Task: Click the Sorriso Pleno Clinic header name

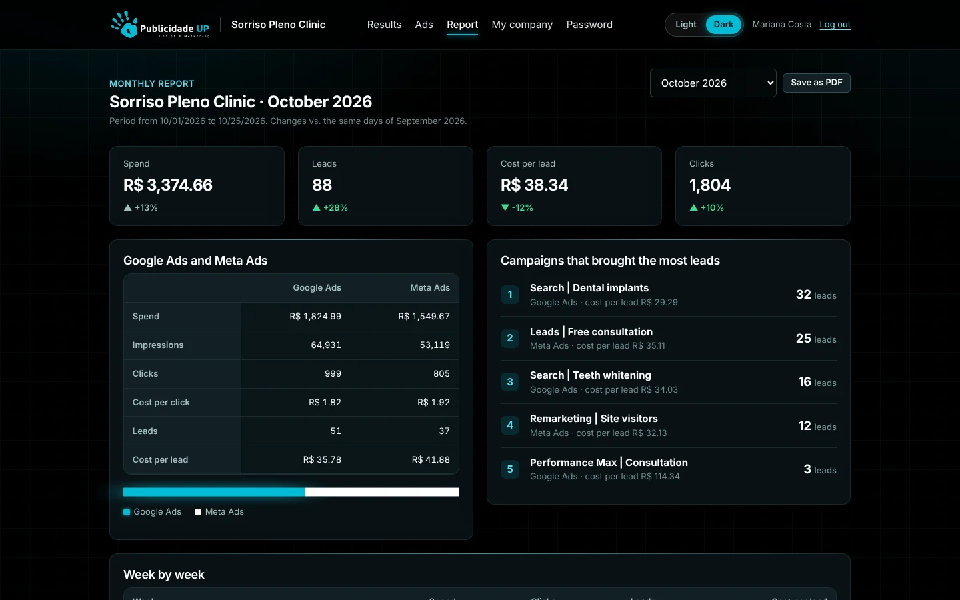Action: tap(279, 25)
